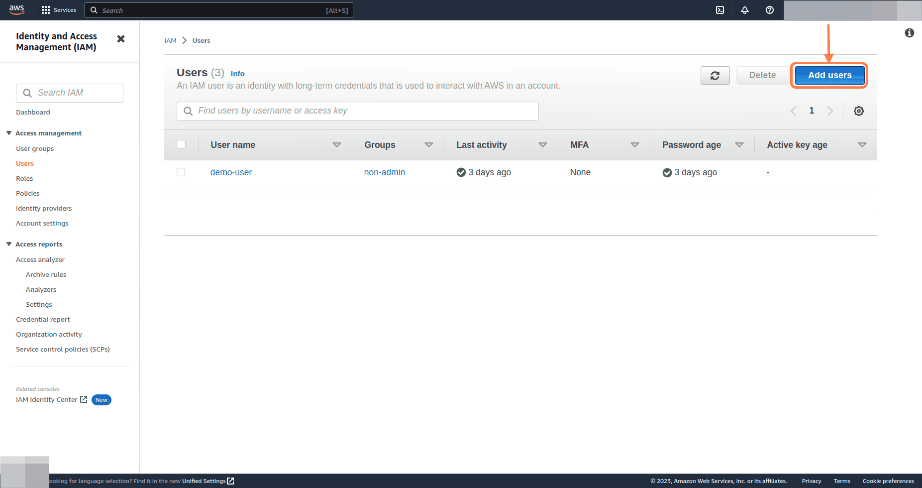922x488 pixels.
Task: Tick the demo-user row checkbox
Action: (x=181, y=172)
